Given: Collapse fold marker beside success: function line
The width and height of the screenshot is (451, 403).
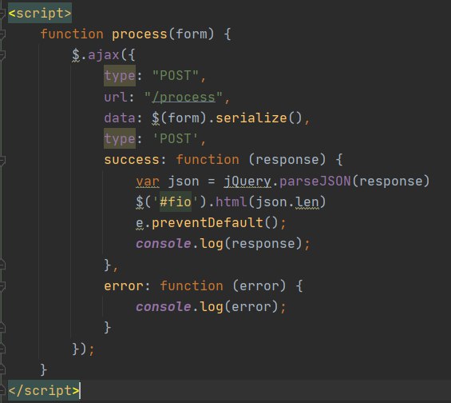Looking at the screenshot, I should 2,160.
